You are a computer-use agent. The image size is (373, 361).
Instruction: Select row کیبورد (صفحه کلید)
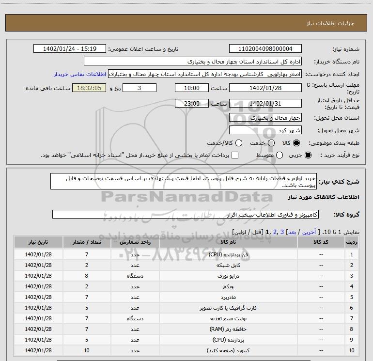pyautogui.click(x=186, y=350)
